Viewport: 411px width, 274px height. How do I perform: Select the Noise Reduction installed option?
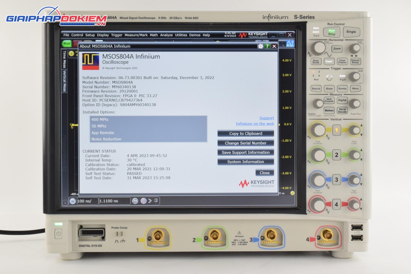(148, 139)
